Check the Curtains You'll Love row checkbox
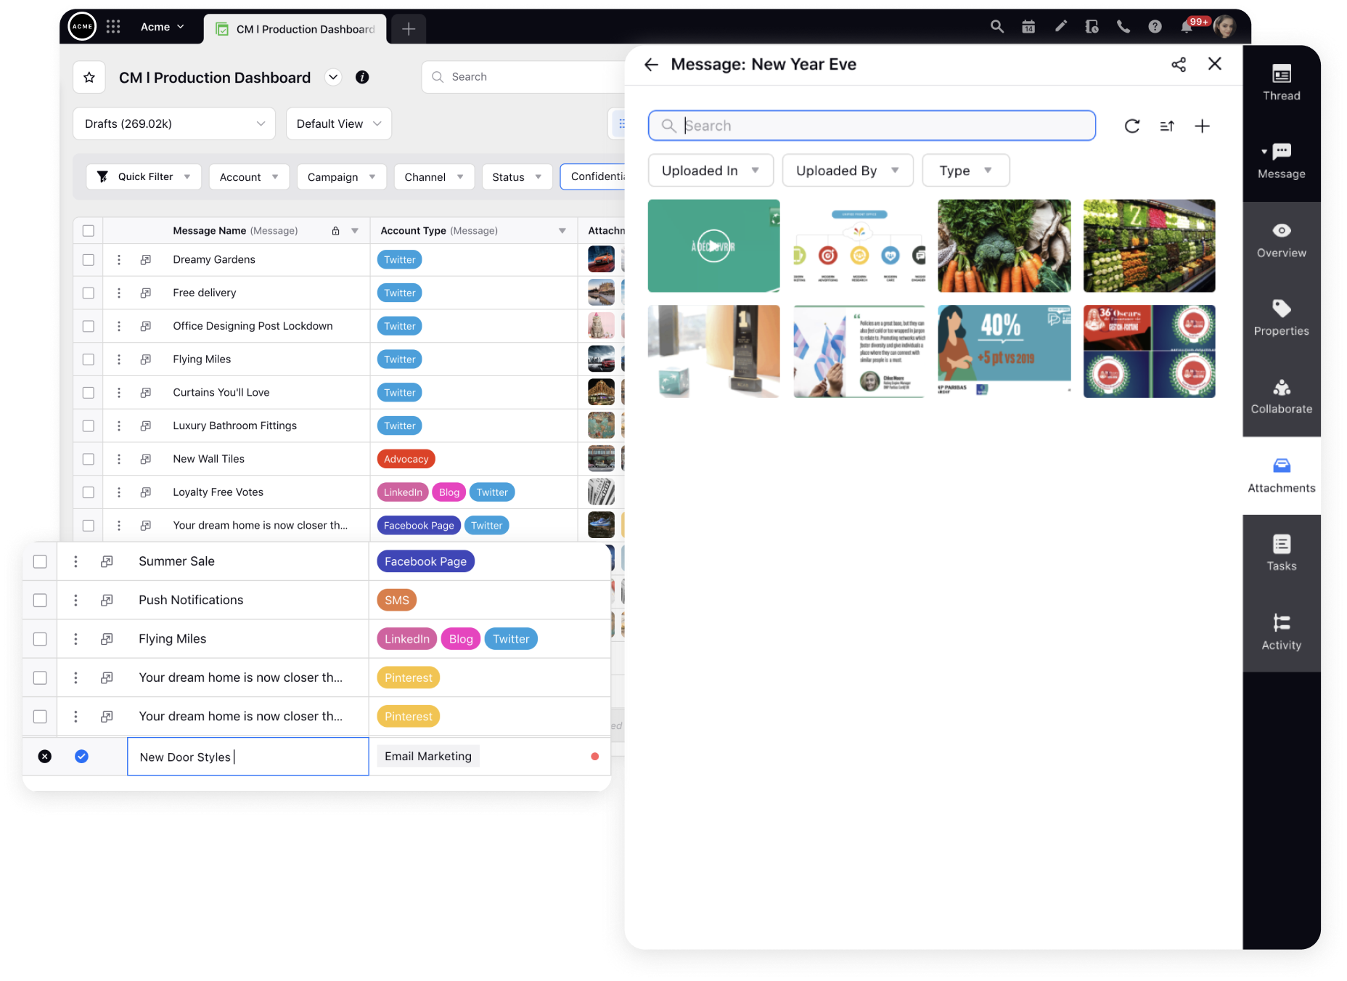The image size is (1347, 981). 89,393
